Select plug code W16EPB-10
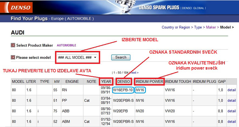This screenshot has height=127, width=239. (x=123, y=90)
